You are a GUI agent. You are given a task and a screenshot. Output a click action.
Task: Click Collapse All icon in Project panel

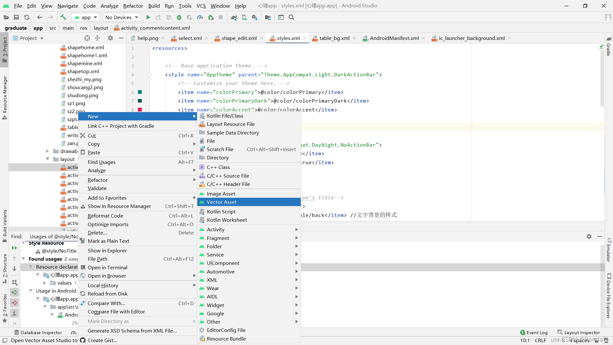click(98, 38)
